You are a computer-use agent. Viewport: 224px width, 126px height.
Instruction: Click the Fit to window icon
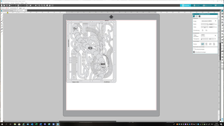pyautogui.click(x=52, y=5)
